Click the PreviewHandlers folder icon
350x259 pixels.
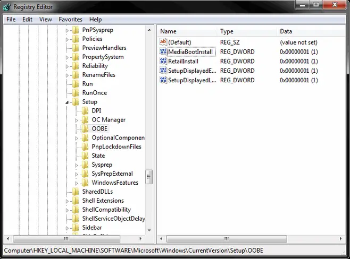click(76, 48)
